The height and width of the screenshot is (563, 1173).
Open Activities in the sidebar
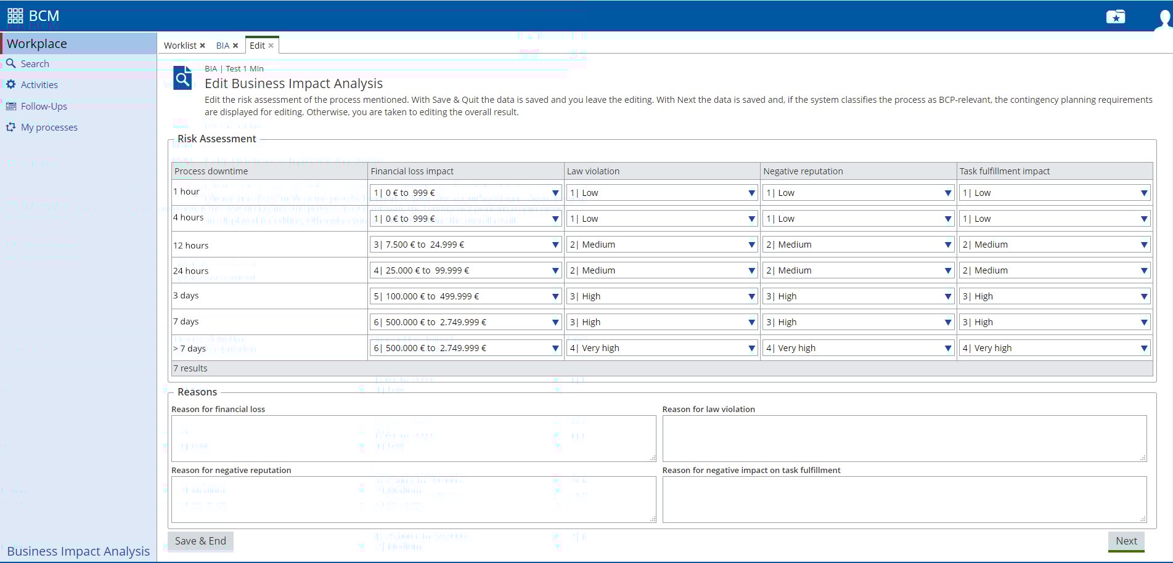point(39,84)
